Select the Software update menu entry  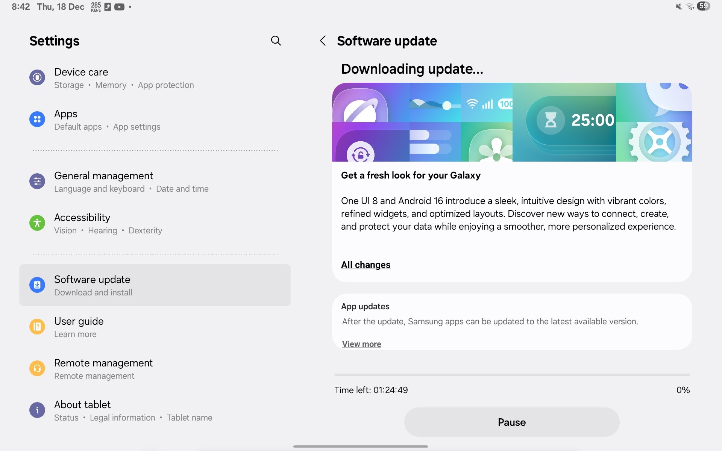coord(155,285)
